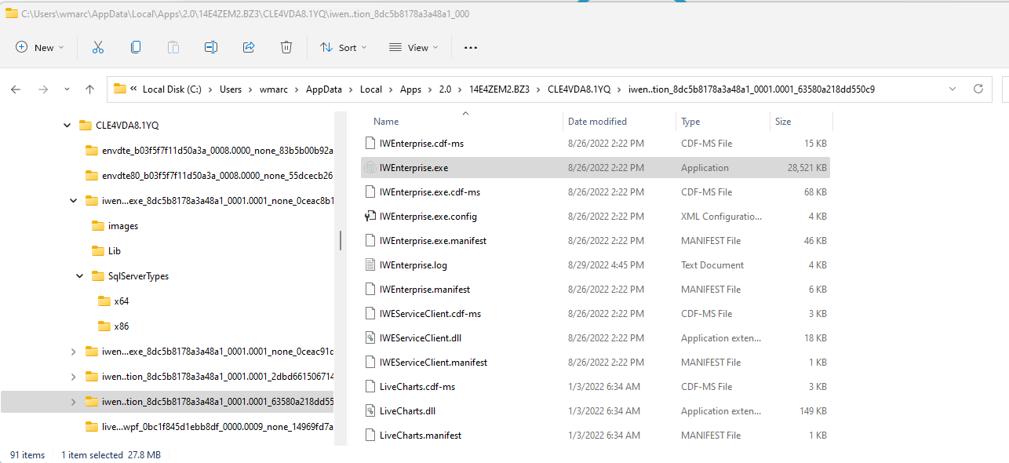The width and height of the screenshot is (1009, 463).
Task: Select the IWEnterprise.log file
Action: 413,265
